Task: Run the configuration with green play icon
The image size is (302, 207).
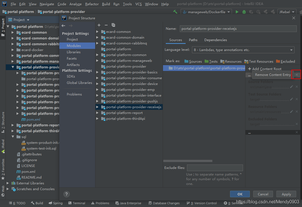Action: 237,12
